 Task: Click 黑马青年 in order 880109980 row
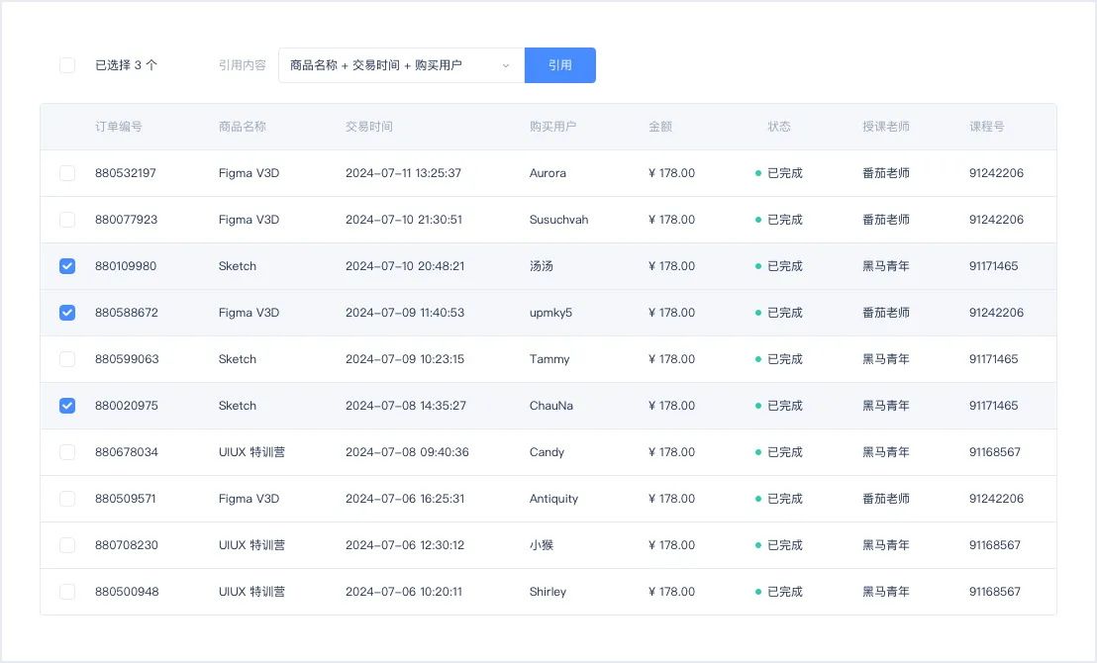pos(886,266)
